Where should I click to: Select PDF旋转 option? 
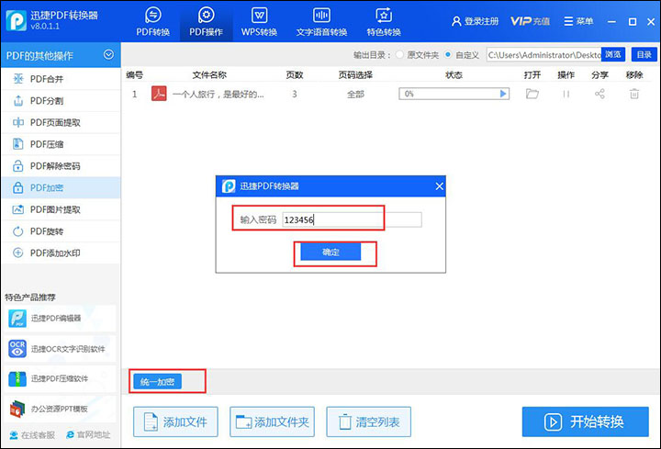[x=61, y=231]
